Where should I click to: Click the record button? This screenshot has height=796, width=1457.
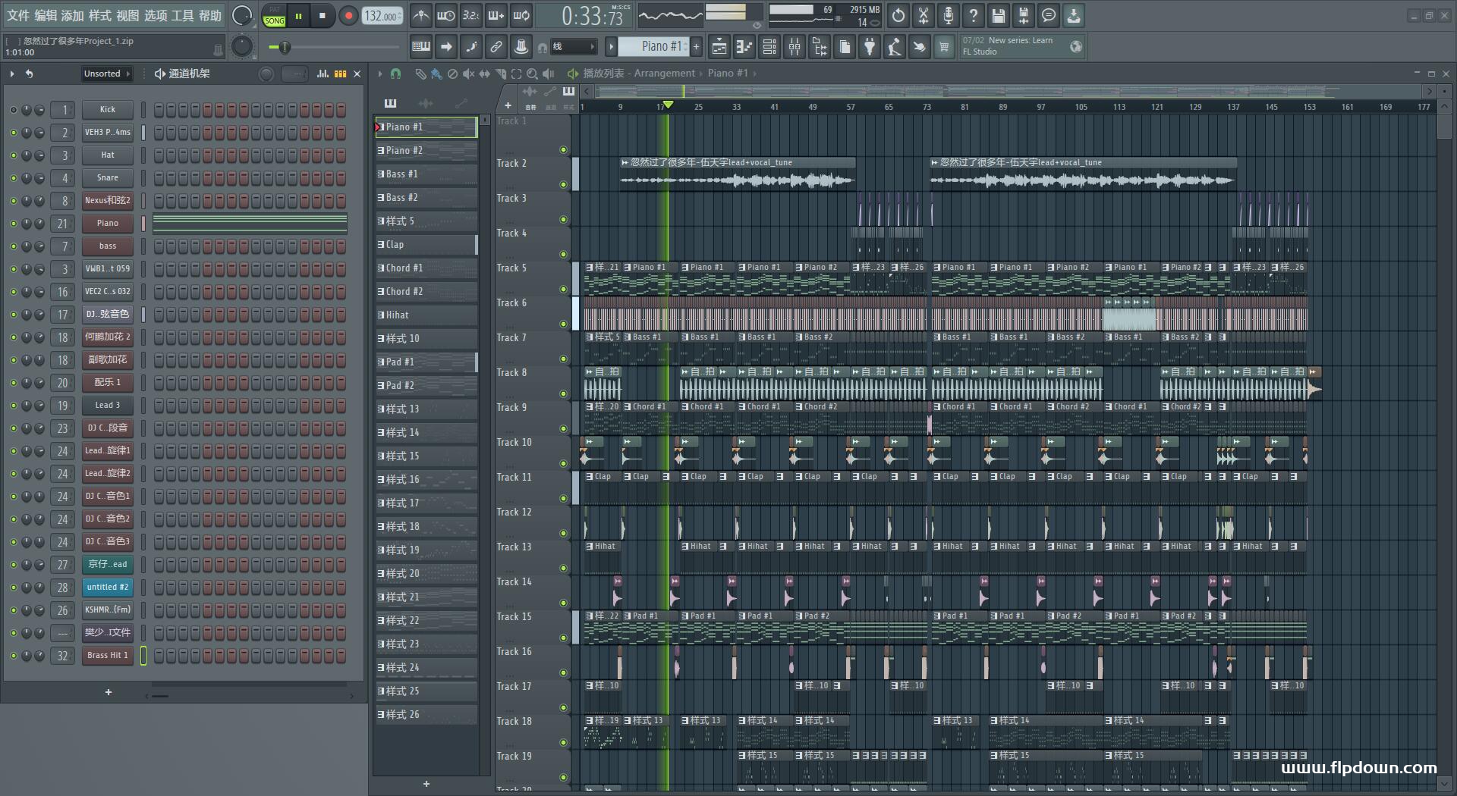tap(348, 16)
